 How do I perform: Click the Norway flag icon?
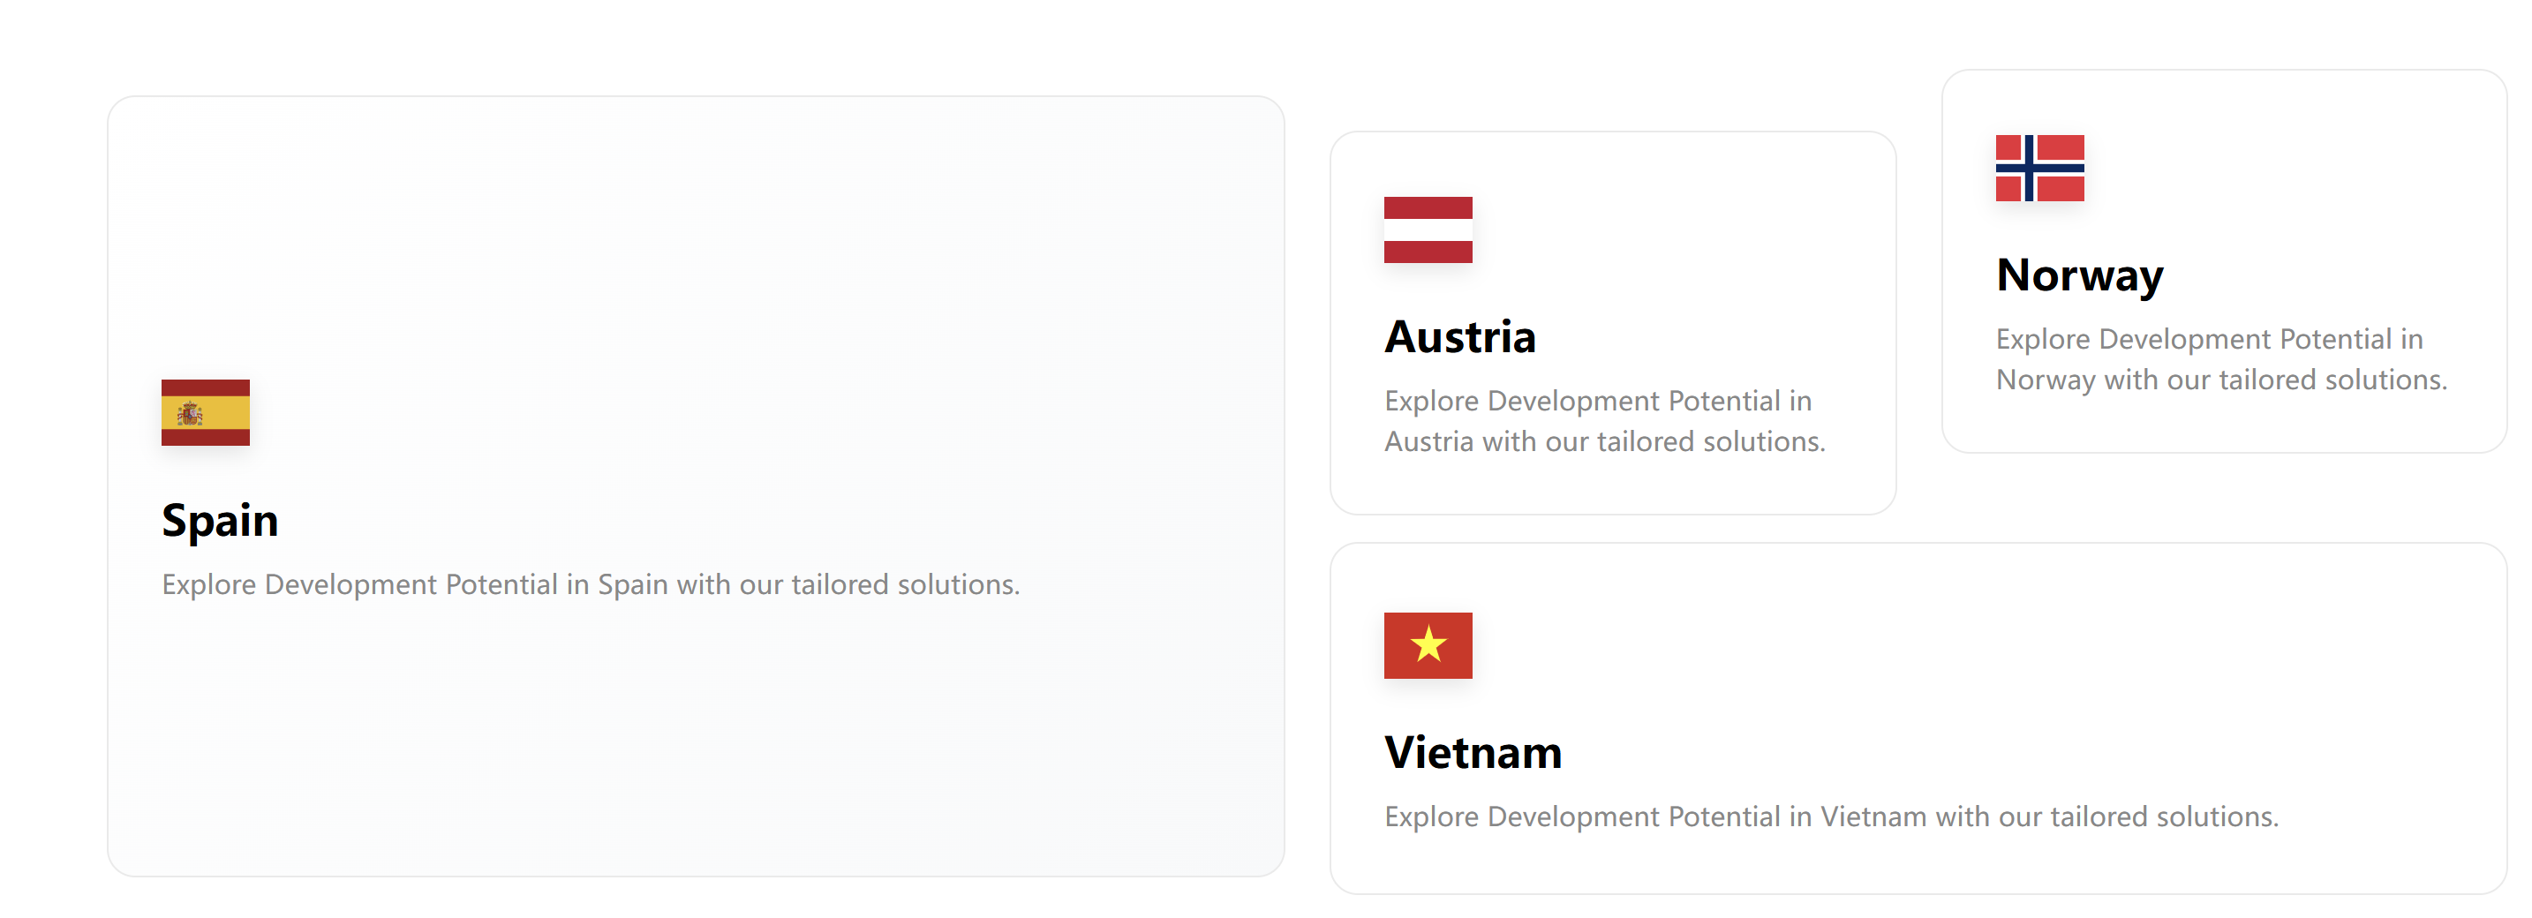pyautogui.click(x=2038, y=168)
